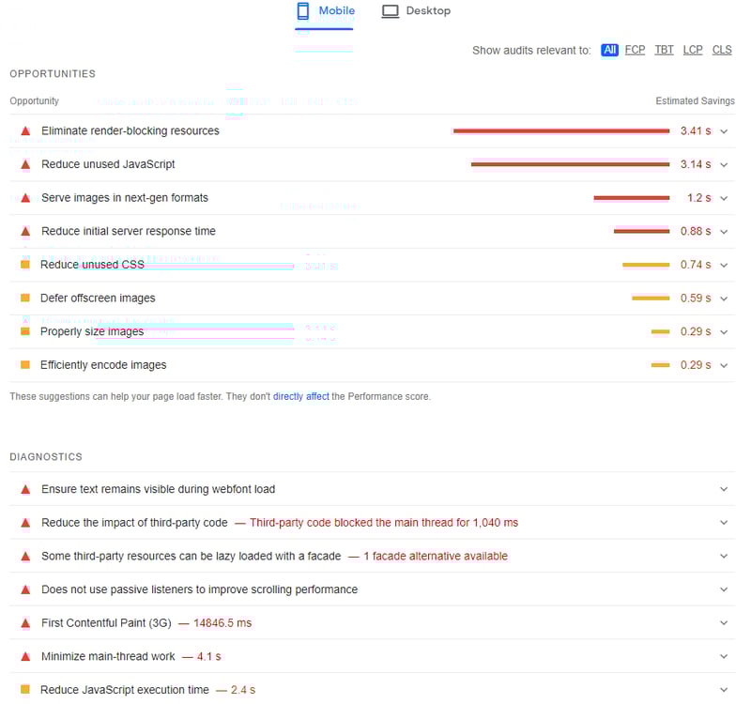This screenshot has width=751, height=704.
Task: Expand Ensure text remains visible chevron
Action: click(x=724, y=489)
